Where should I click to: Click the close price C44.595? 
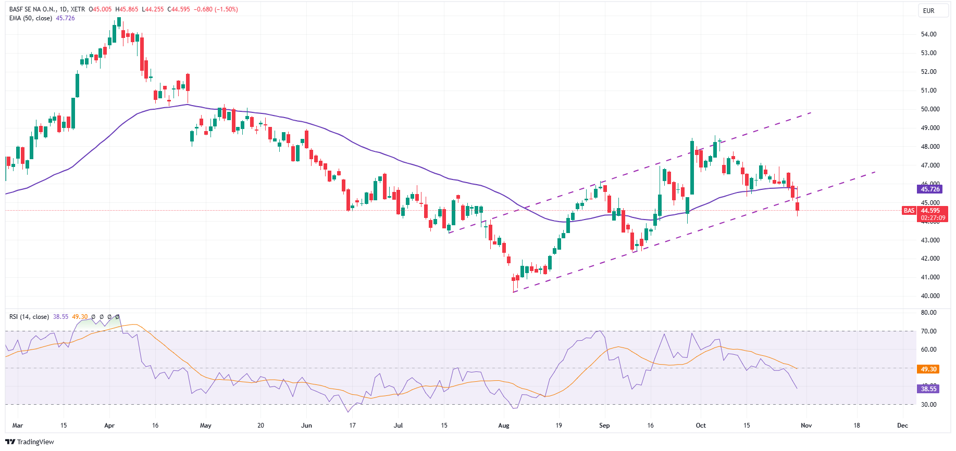(x=179, y=9)
